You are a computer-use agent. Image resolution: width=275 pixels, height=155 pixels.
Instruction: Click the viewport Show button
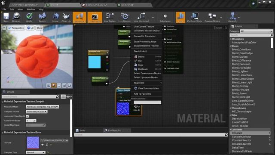coord(40,28)
